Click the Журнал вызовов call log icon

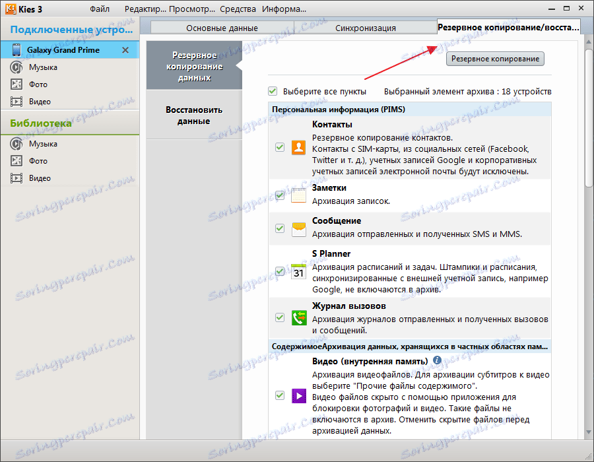298,317
